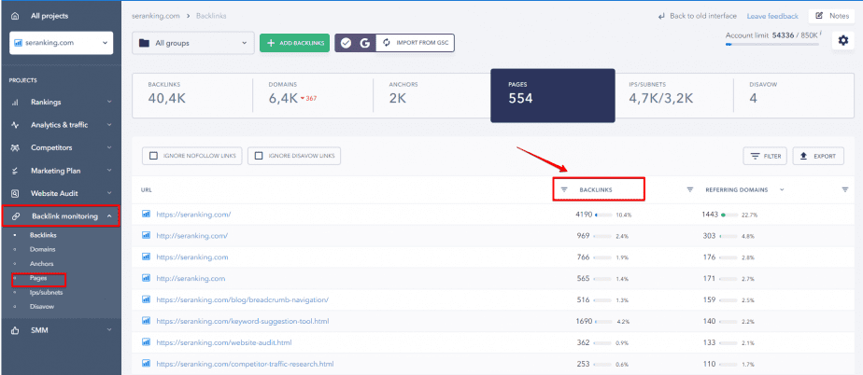
Task: Enable Ignore disavow links checkbox
Action: coord(259,156)
